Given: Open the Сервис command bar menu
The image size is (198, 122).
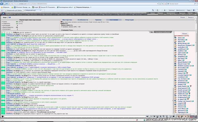Looking at the screenshot, I should click(x=189, y=10).
